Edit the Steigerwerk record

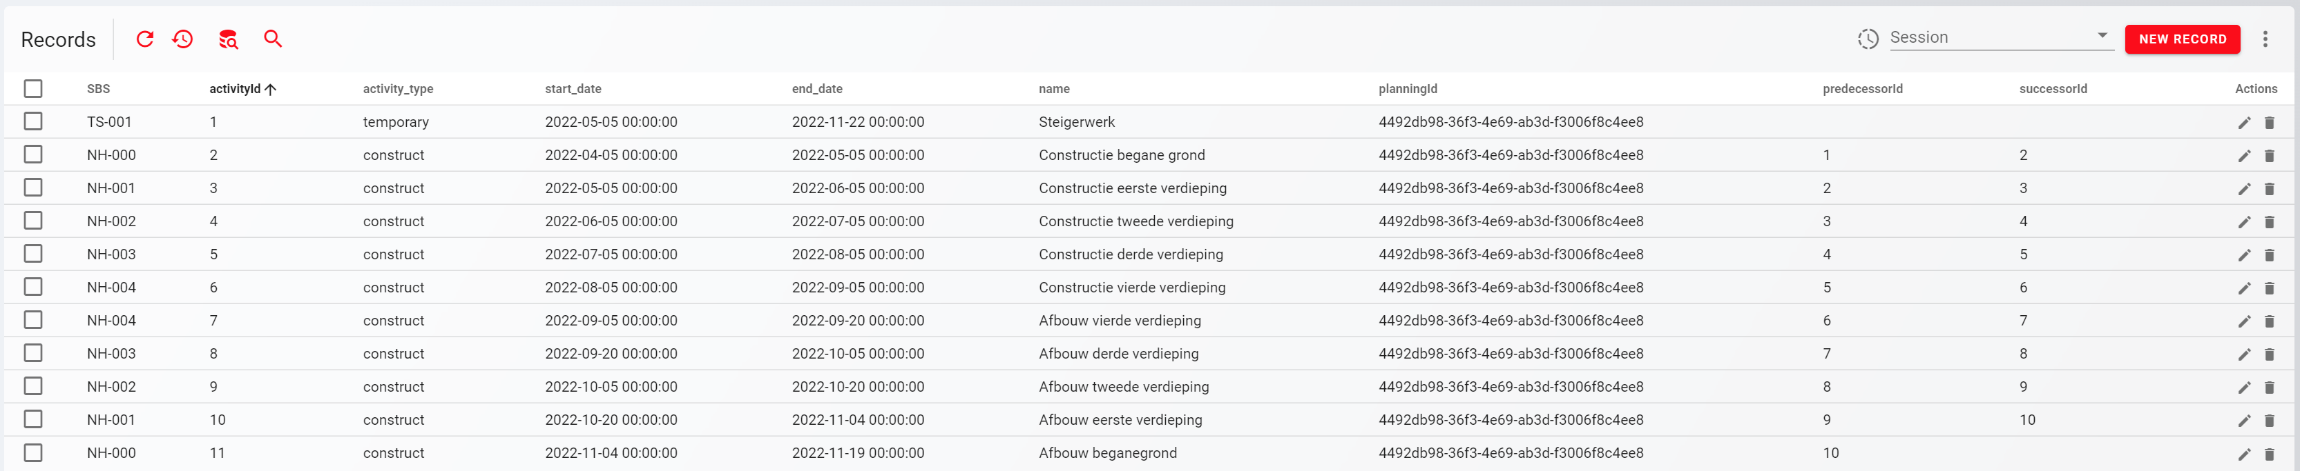coord(2244,123)
